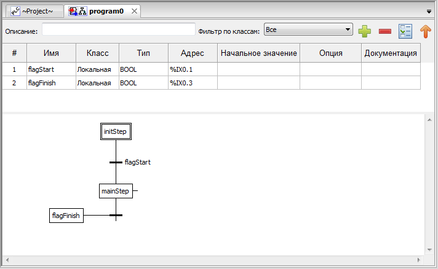Open the class filter dropdown showing Все
Screen dimensions: 438x269
click(x=308, y=29)
